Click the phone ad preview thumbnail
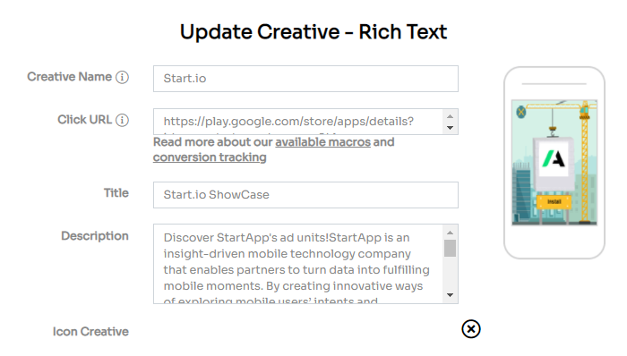The width and height of the screenshot is (627, 356). click(x=554, y=163)
